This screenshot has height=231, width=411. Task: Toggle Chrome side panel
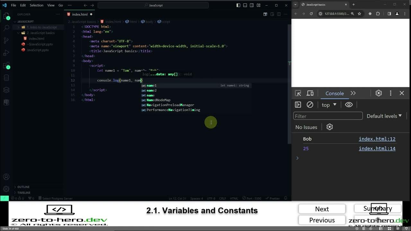click(389, 14)
